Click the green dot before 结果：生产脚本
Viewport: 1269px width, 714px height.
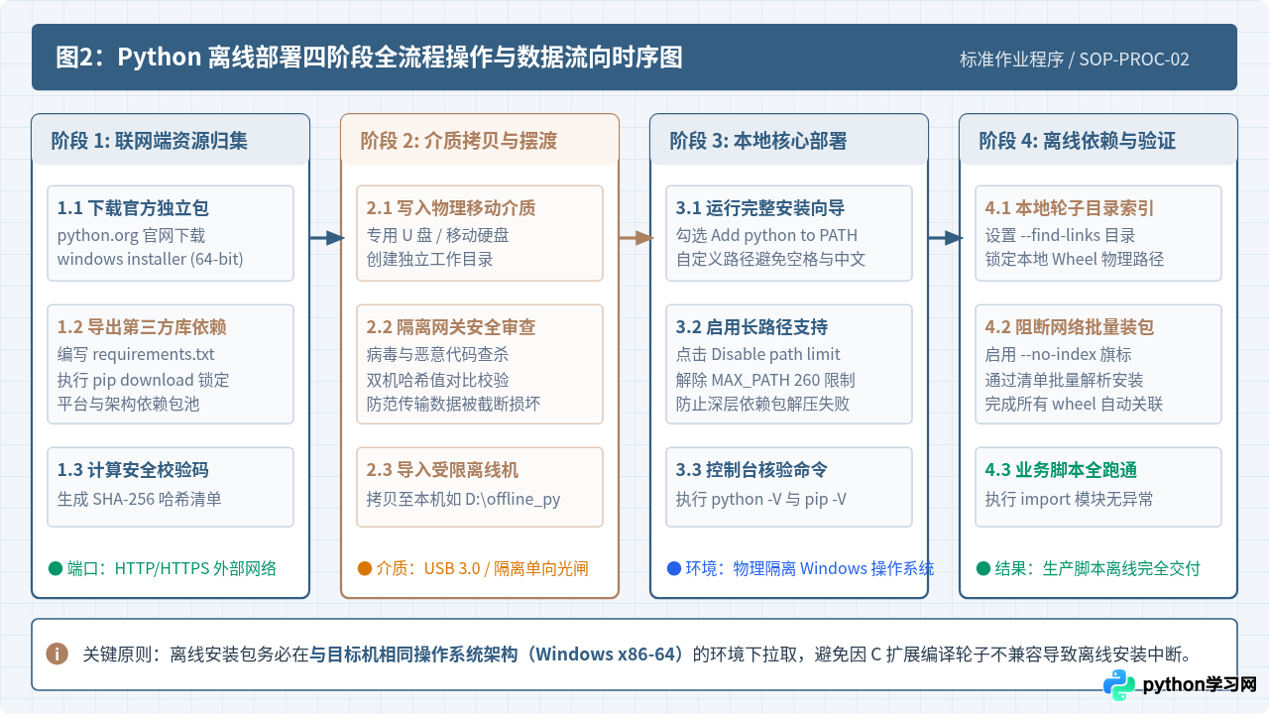point(983,568)
